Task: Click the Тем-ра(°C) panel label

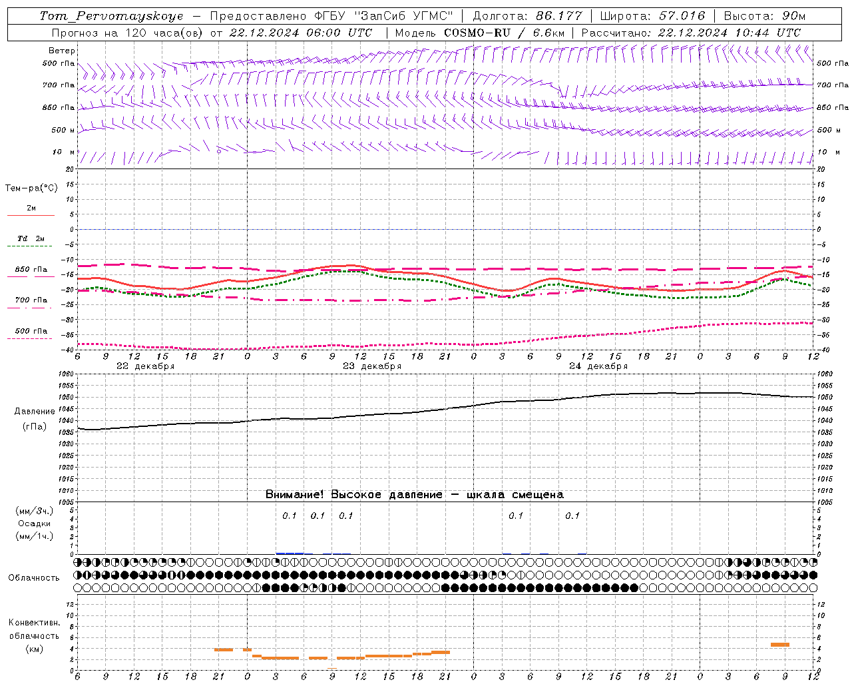Action: pos(31,188)
